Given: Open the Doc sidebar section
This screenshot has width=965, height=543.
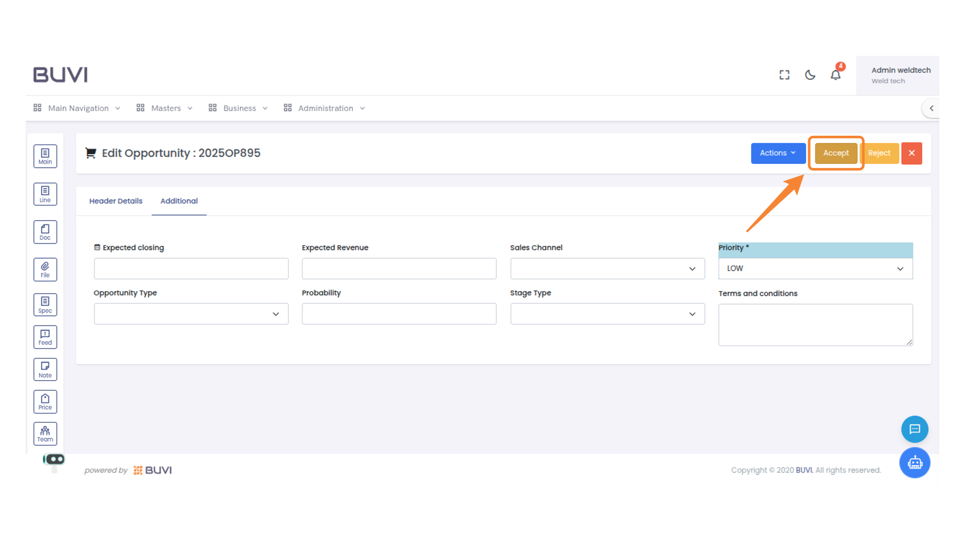Looking at the screenshot, I should 45,232.
